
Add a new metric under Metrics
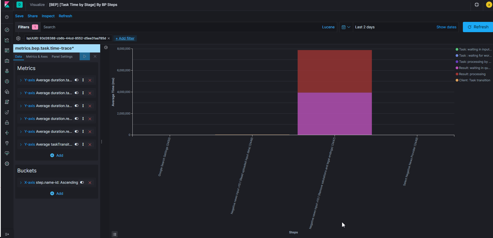57,155
